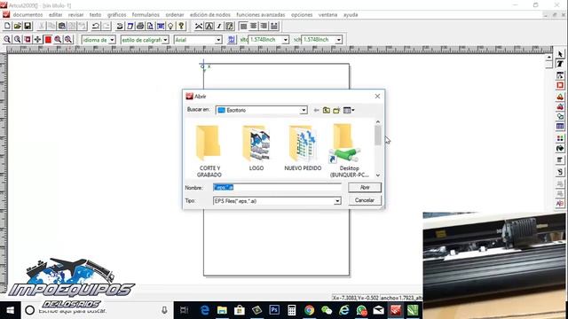Click the light bulb icon in toolbar
Screen dimensions: 568x319
[170, 26]
